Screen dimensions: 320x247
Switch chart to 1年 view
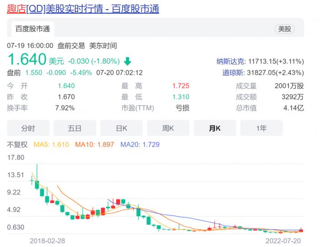point(261,128)
